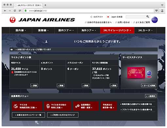Click details button under 21,650 miles

[x=34, y=85]
